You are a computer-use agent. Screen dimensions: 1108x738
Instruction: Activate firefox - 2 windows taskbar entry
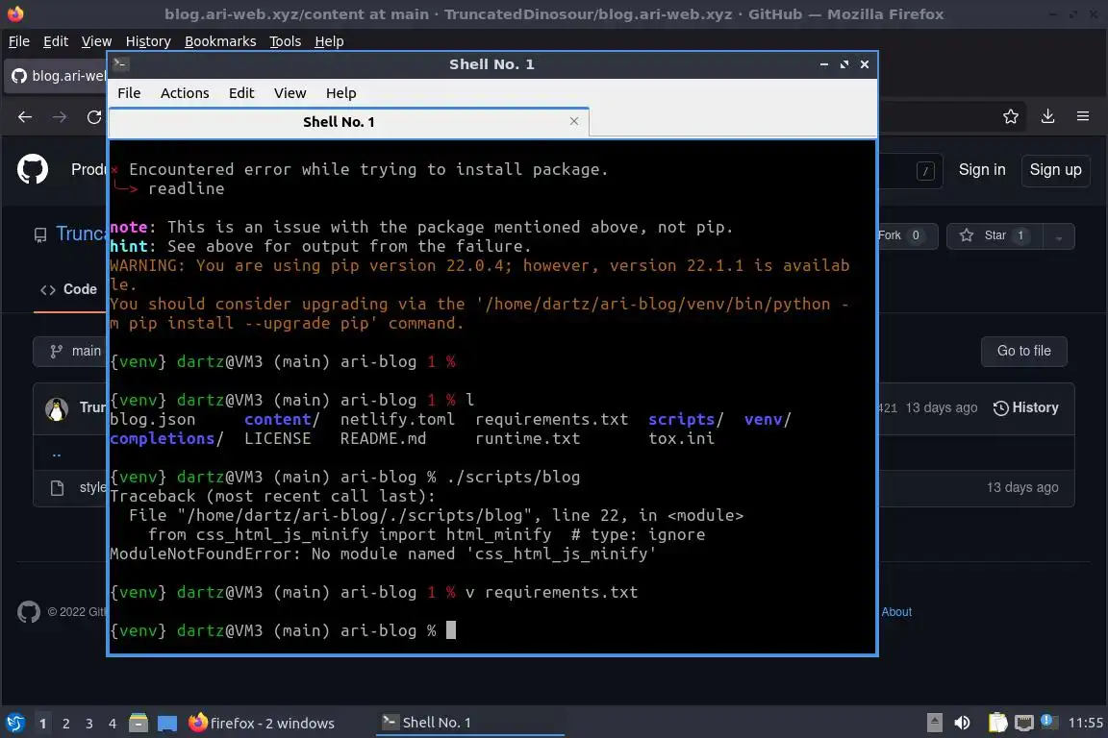[261, 723]
